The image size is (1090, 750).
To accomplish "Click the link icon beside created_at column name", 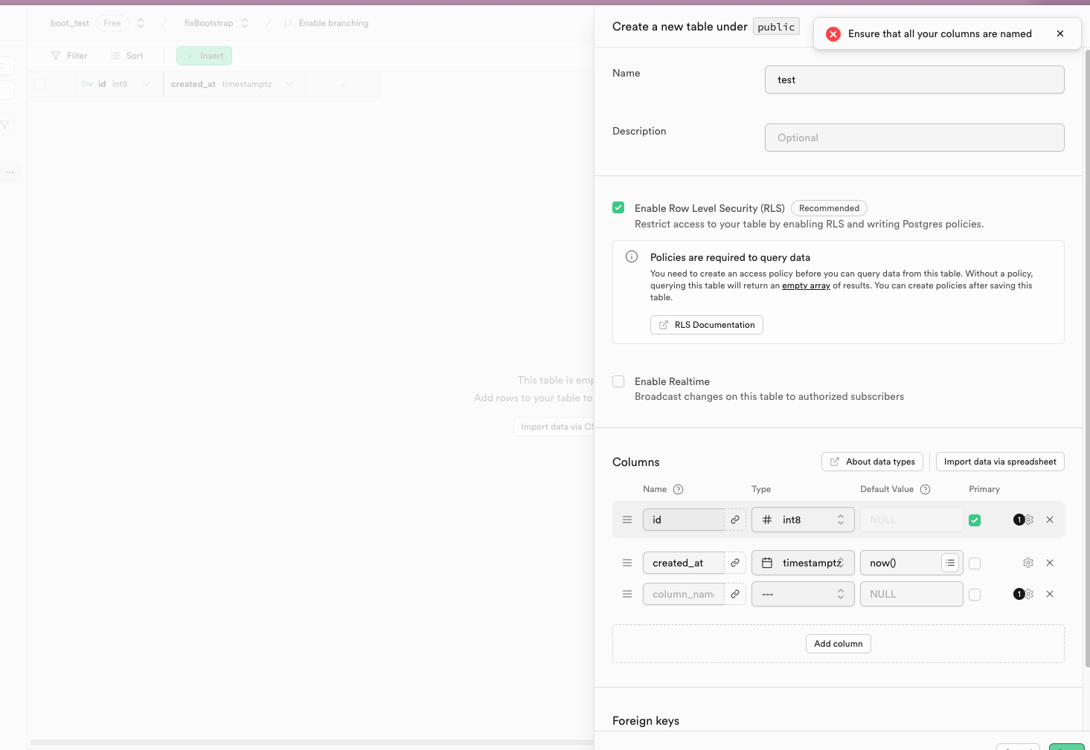I will pos(734,563).
